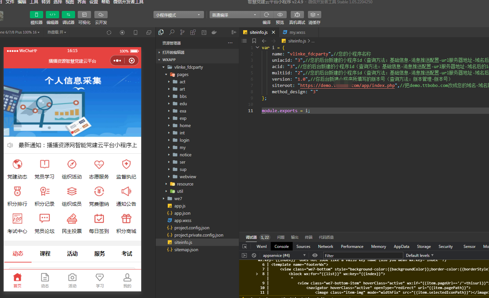Click the 清缓存 clear cache icon

coord(314,15)
